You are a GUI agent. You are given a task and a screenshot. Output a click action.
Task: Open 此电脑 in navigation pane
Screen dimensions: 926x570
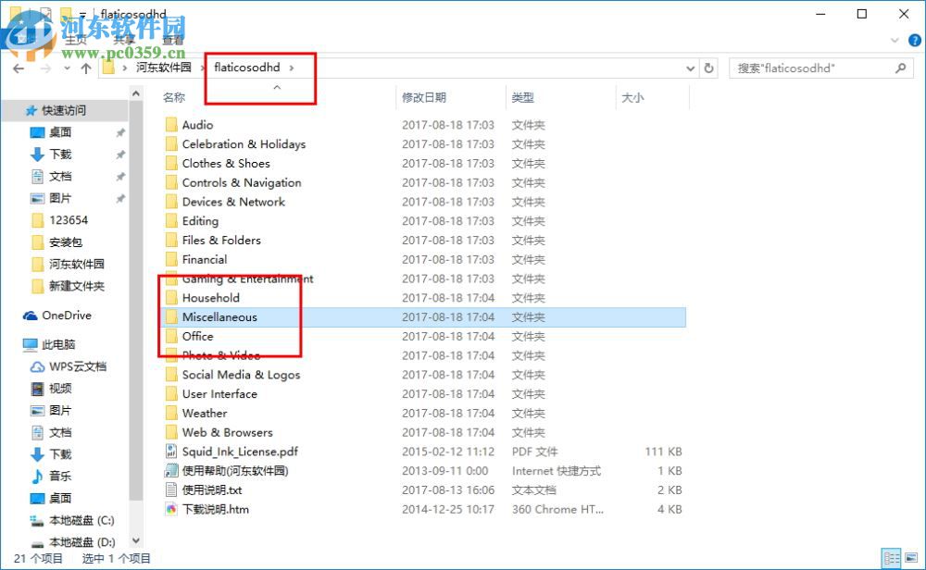(49, 344)
